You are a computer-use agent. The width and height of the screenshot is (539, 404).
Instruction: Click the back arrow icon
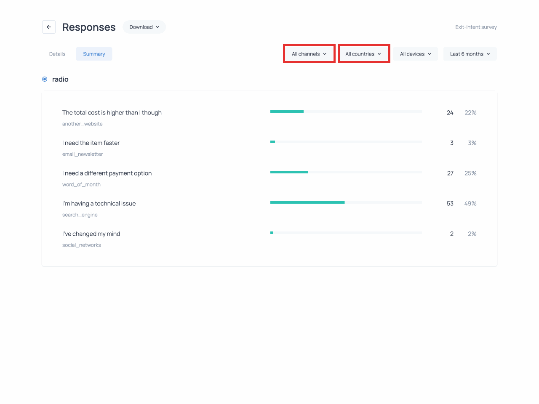49,27
